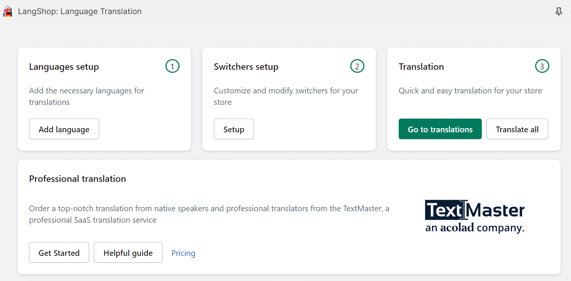Click the step 1 circle badge
The height and width of the screenshot is (281, 571).
tap(172, 67)
